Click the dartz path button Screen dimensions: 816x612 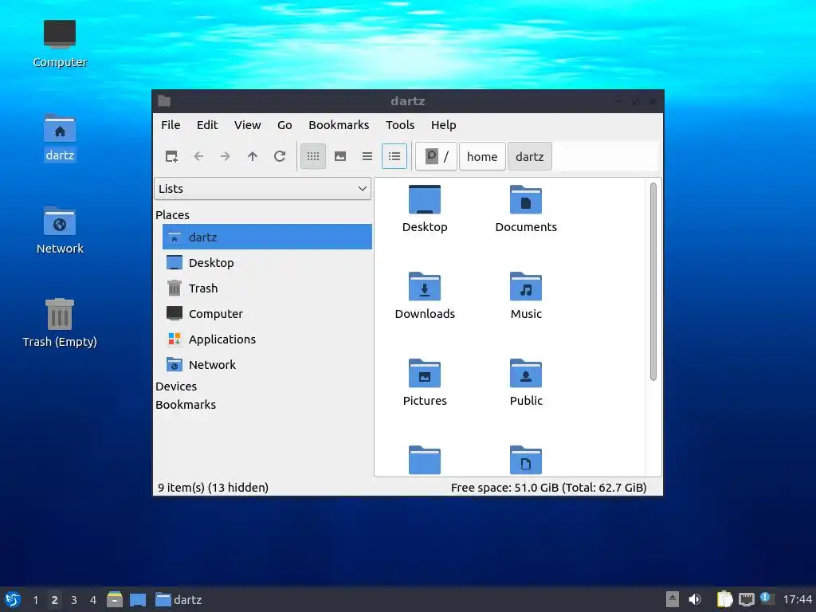530,156
